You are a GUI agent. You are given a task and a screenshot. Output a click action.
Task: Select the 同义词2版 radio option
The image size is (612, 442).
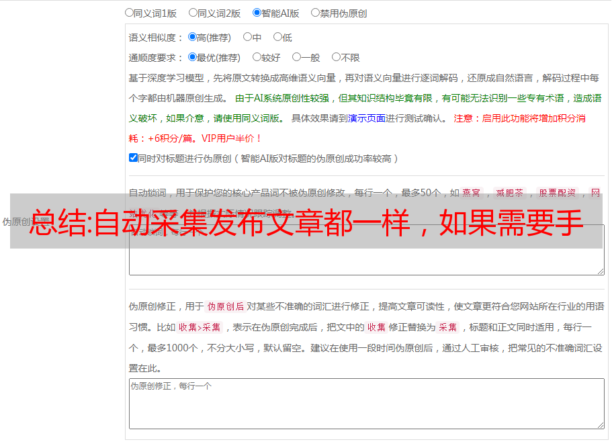[x=193, y=13]
